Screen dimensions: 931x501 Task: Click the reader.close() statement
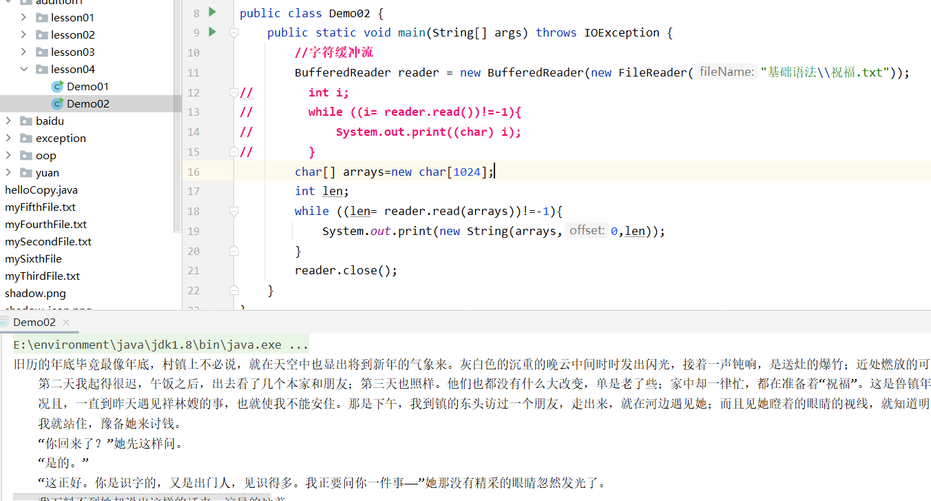[346, 270]
